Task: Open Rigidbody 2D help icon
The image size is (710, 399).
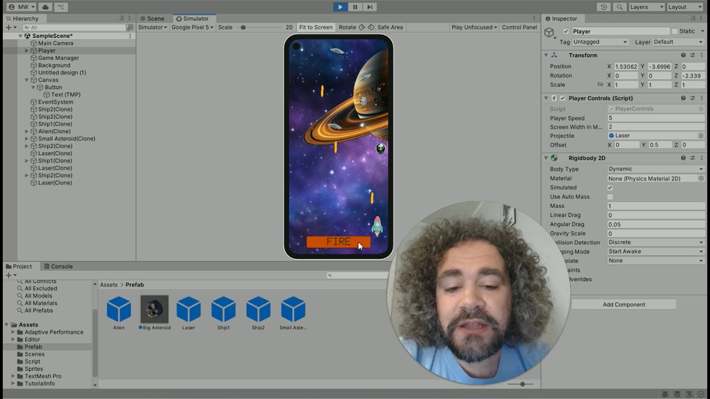Action: [x=683, y=158]
